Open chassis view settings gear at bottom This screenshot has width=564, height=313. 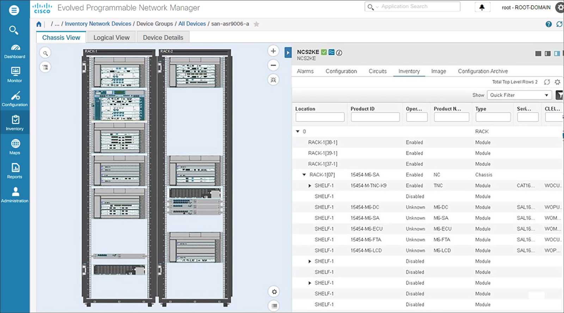click(274, 292)
